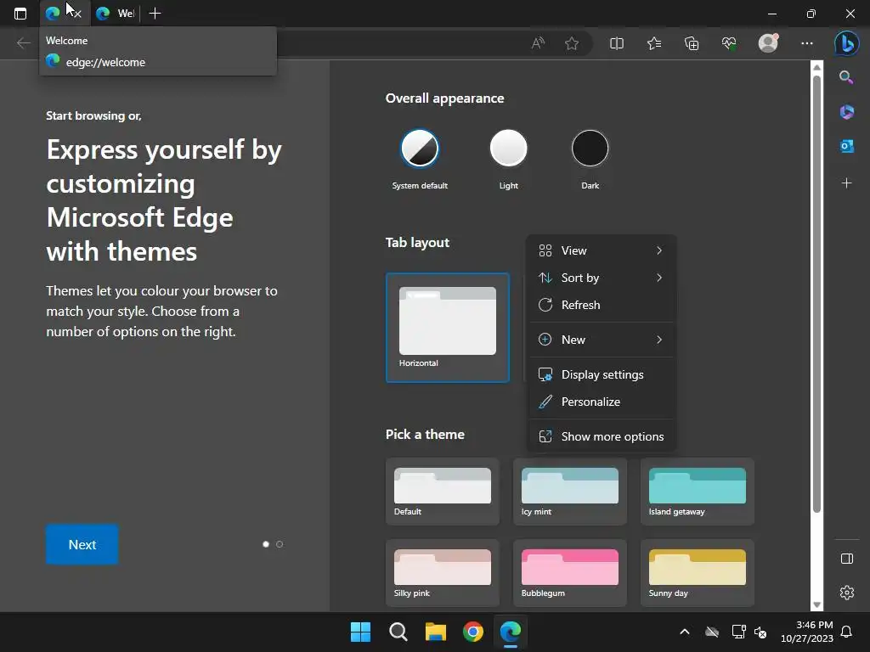Expand the New submenu
This screenshot has height=652, width=870.
pos(602,340)
